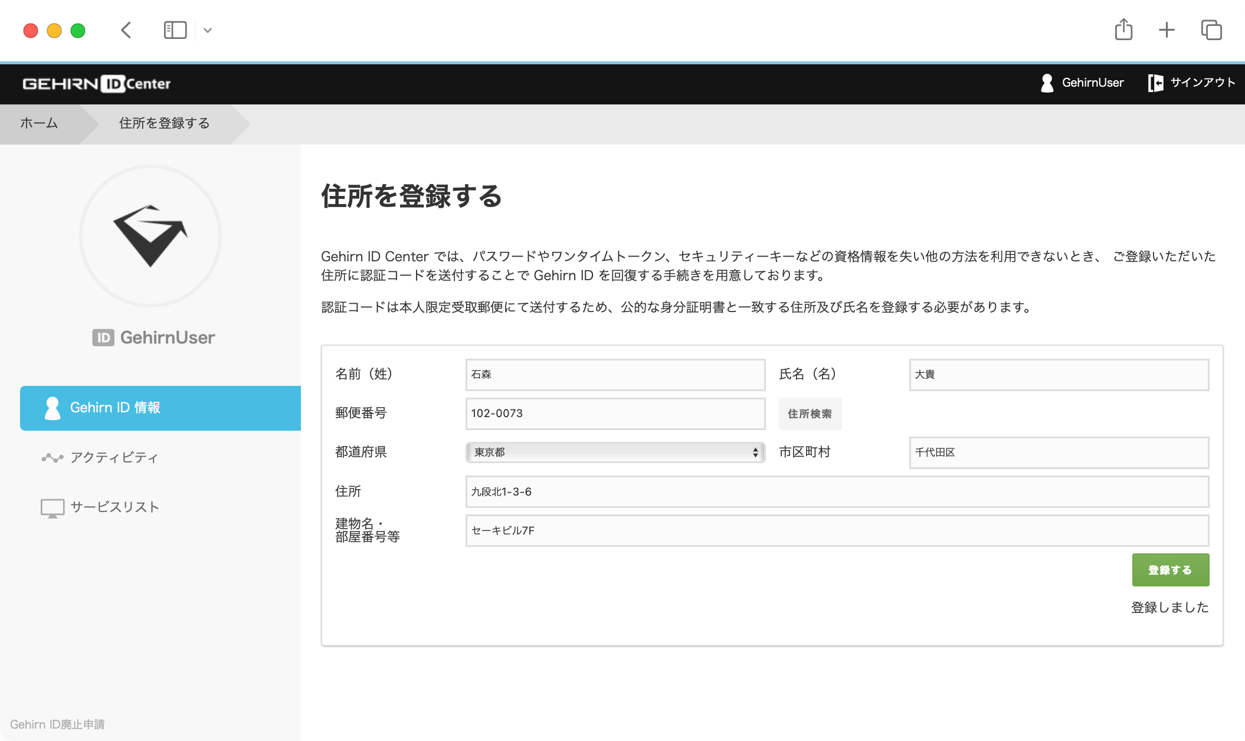Show tab overview icon
This screenshot has width=1245, height=741.
(x=1211, y=30)
